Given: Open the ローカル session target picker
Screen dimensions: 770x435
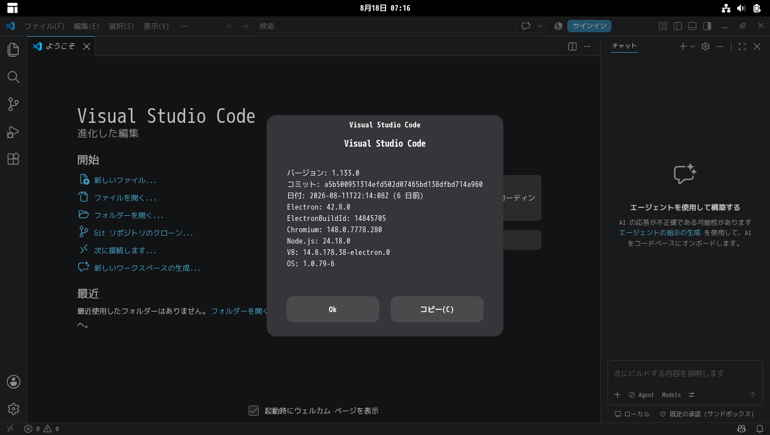Looking at the screenshot, I should pyautogui.click(x=632, y=414).
